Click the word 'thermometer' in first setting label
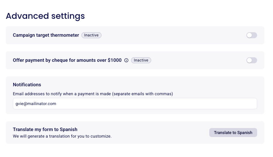The image size is (273, 157). click(x=65, y=35)
